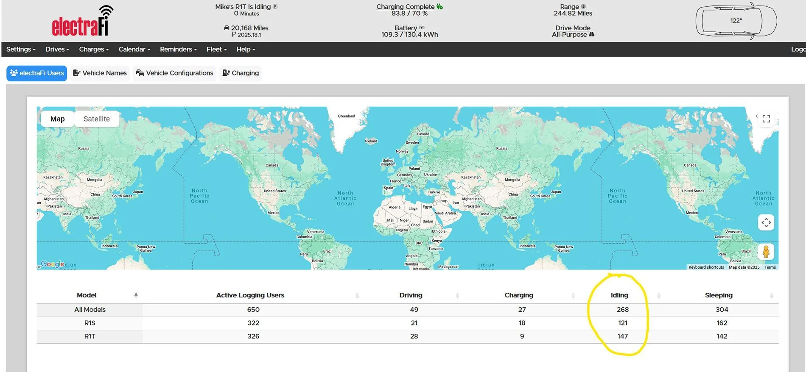Viewport: 806px width, 372px height.
Task: Click the 83.8 / 70 % charge value
Action: [409, 14]
